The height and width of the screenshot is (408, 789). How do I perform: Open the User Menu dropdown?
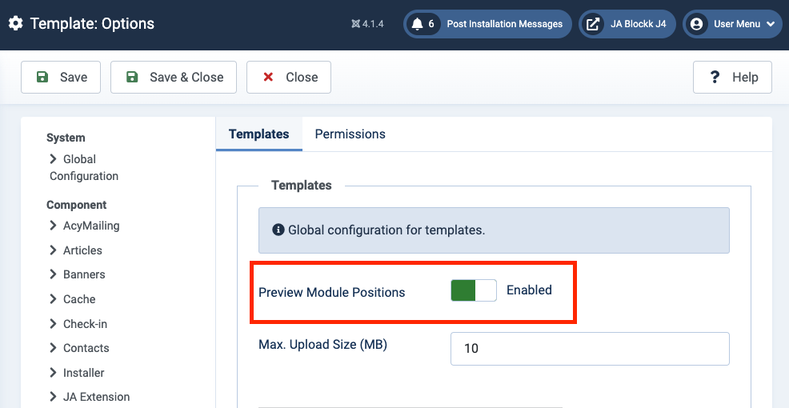coord(732,24)
